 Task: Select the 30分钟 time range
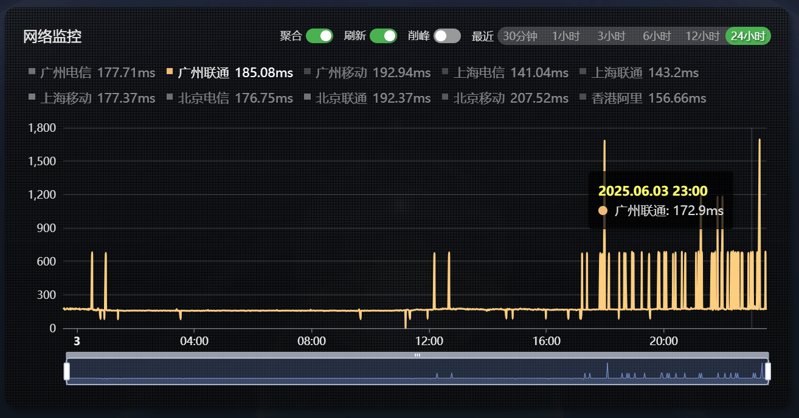(520, 36)
